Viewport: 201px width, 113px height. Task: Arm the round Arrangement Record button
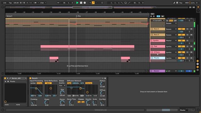(x=85, y=3)
